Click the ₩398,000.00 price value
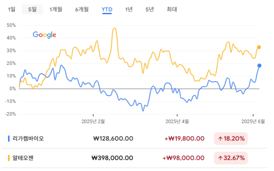Screen dimensions: 274x171 112,158
